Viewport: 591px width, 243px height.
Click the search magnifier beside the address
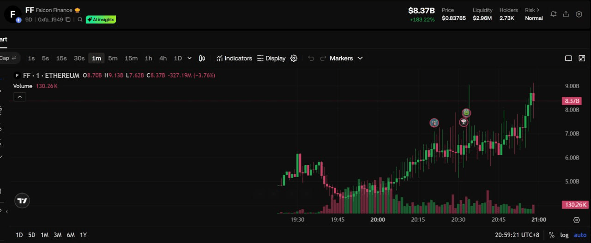pyautogui.click(x=80, y=20)
